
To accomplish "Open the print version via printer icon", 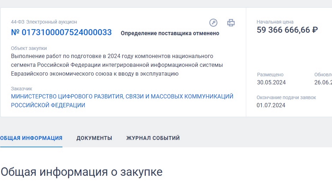I will 231,23.
